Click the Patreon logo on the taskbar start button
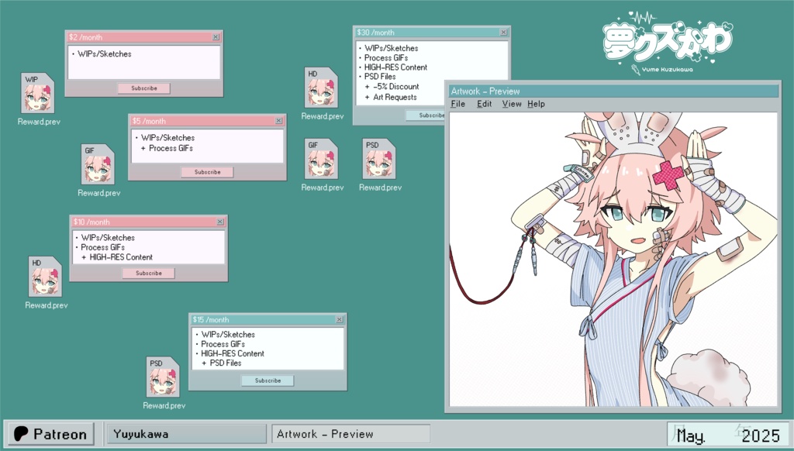 pos(21,434)
